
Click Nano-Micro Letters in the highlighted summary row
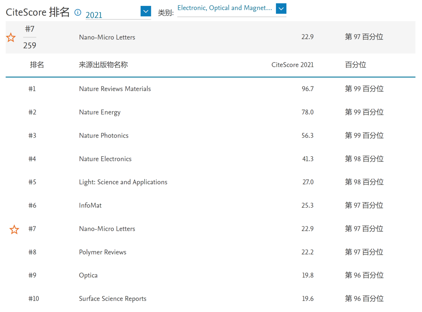[x=107, y=38]
